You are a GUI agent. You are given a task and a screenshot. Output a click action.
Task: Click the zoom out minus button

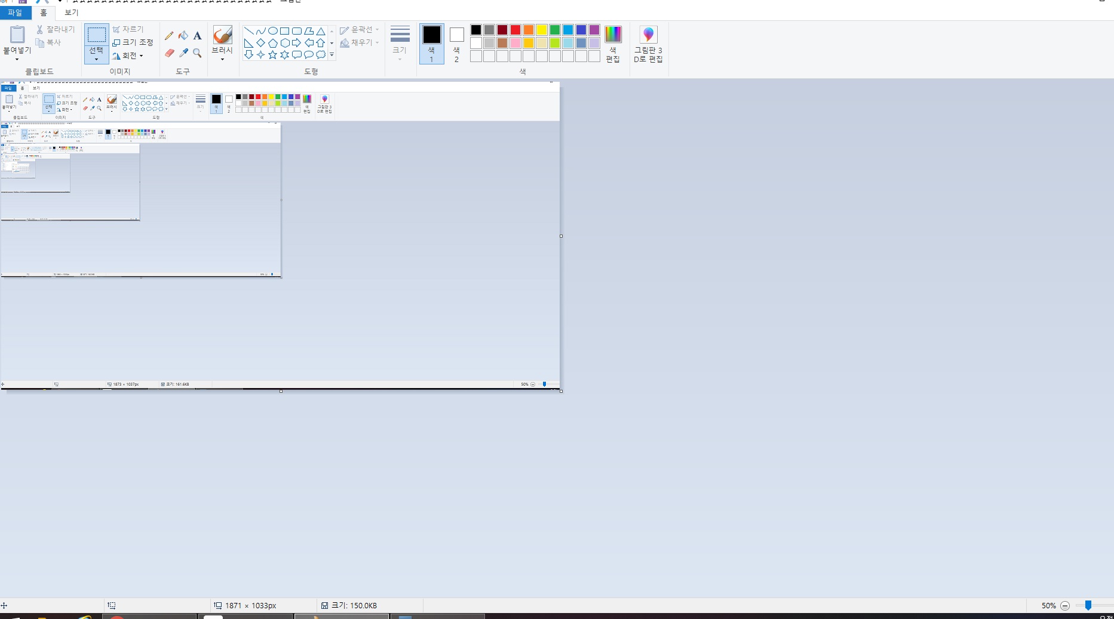(x=1065, y=605)
